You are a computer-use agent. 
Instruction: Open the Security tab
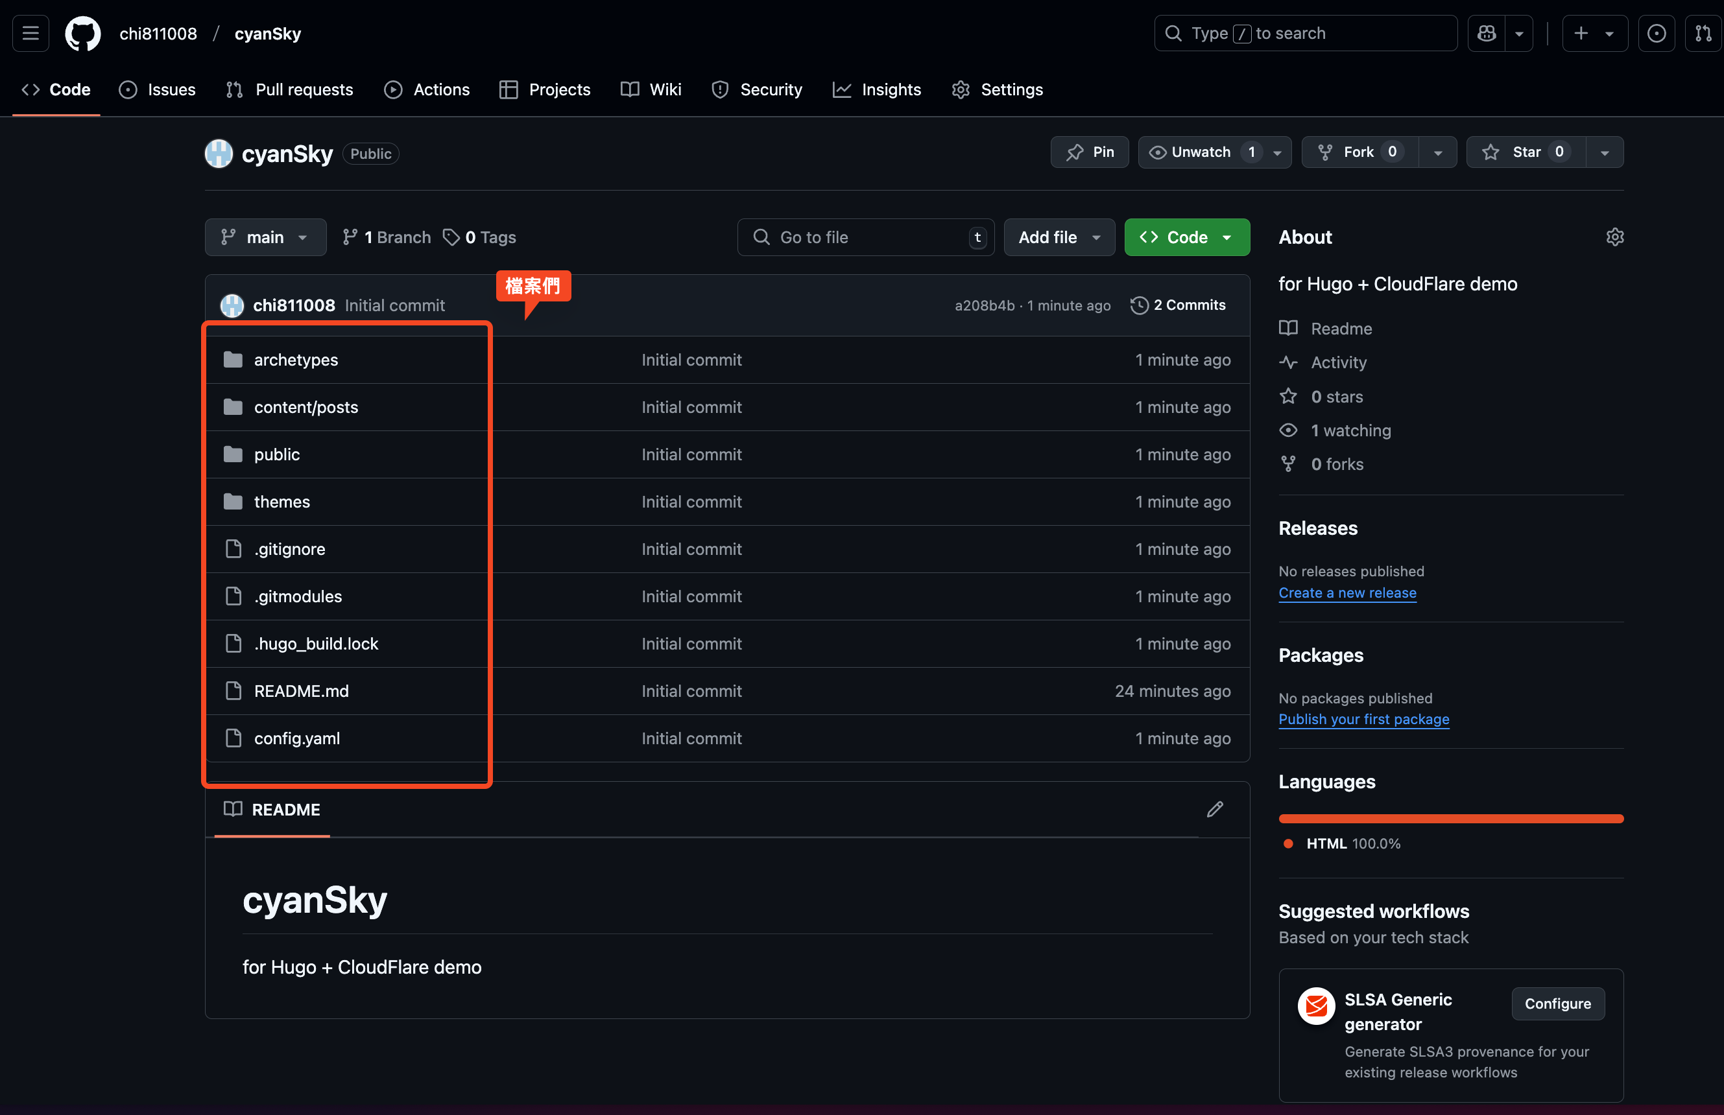757,89
